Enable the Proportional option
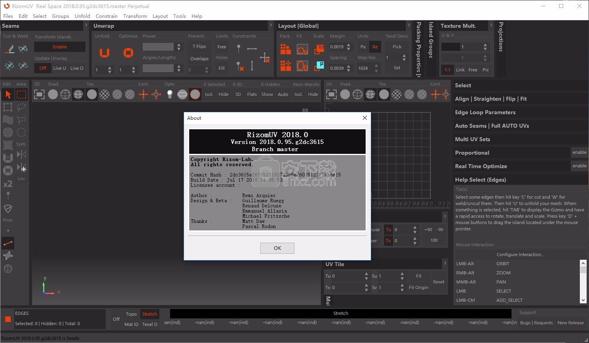This screenshot has width=589, height=343. coord(579,152)
